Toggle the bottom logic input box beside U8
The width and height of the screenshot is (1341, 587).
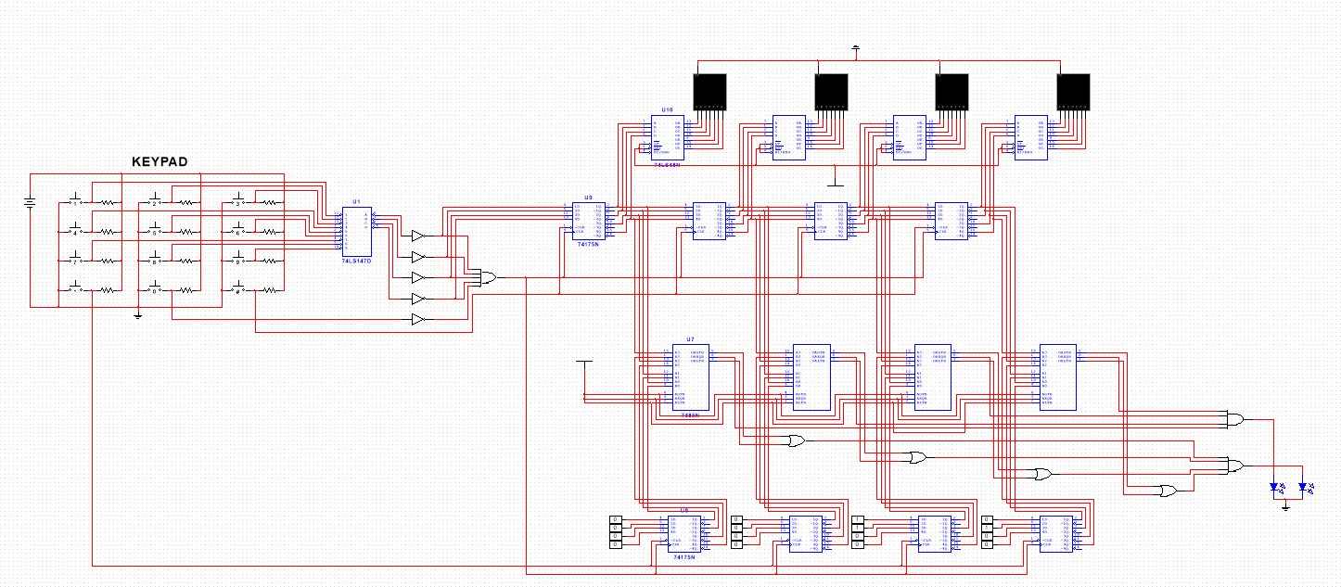615,544
